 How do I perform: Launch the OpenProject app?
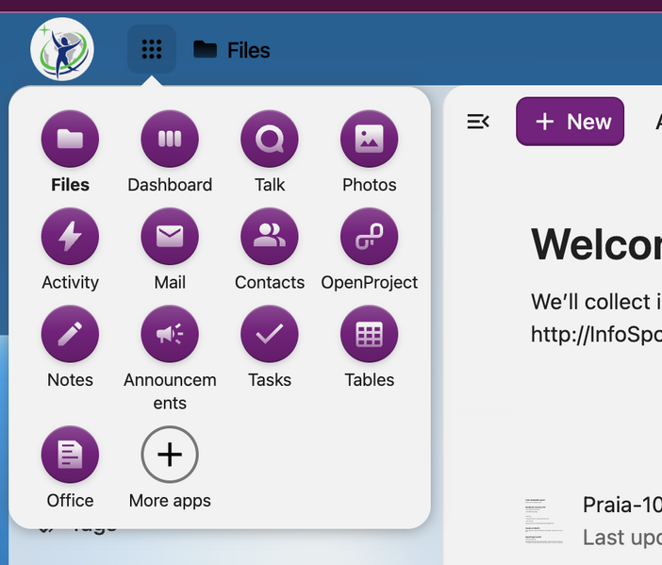tap(369, 237)
